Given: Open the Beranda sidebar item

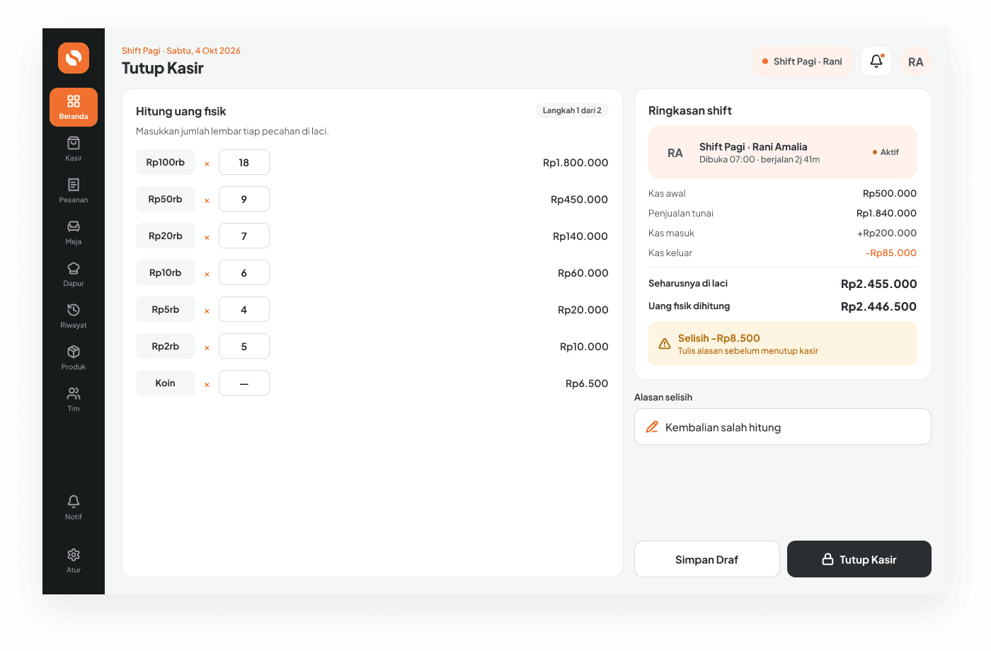Looking at the screenshot, I should point(74,107).
